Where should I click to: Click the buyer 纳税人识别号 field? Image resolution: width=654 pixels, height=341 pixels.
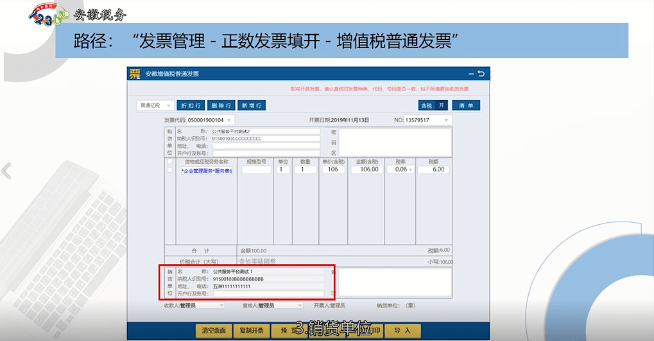tap(265, 139)
